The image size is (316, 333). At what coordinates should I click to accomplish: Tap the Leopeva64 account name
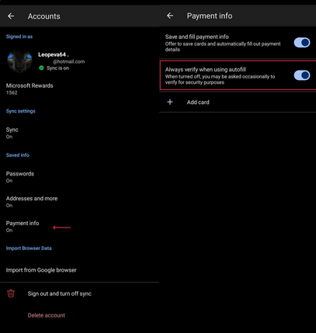tap(54, 54)
